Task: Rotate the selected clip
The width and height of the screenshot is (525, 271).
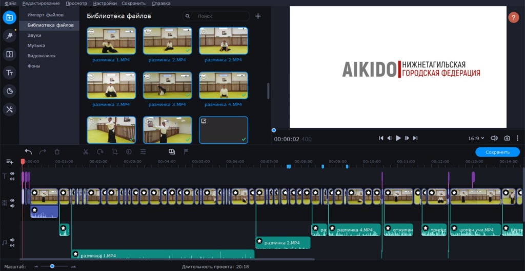Action: coord(100,152)
